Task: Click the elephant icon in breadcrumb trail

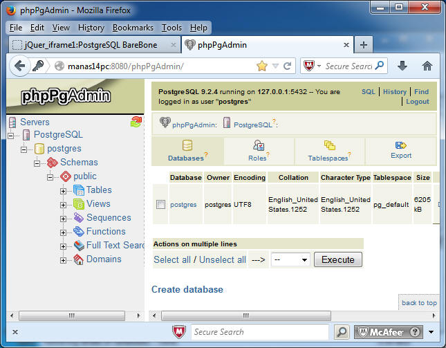Action: [x=165, y=122]
